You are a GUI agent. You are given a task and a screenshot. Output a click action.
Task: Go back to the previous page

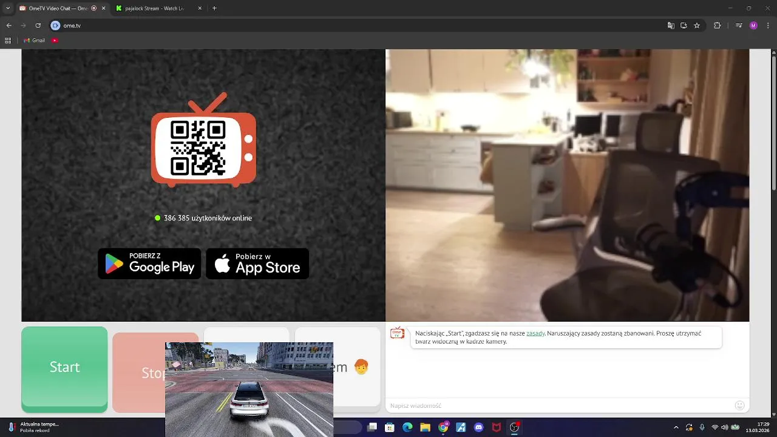tap(9, 25)
